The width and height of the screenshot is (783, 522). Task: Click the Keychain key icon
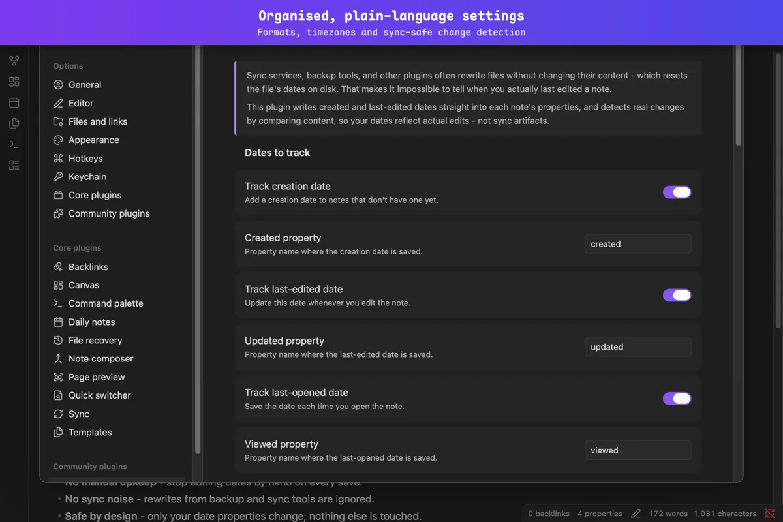58,177
